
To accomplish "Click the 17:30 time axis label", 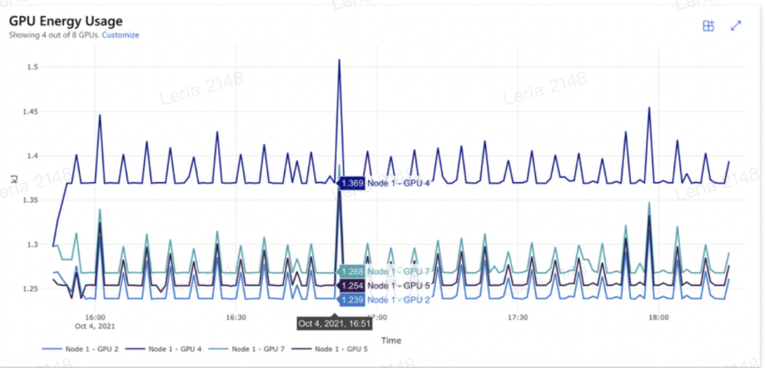I will pyautogui.click(x=517, y=317).
